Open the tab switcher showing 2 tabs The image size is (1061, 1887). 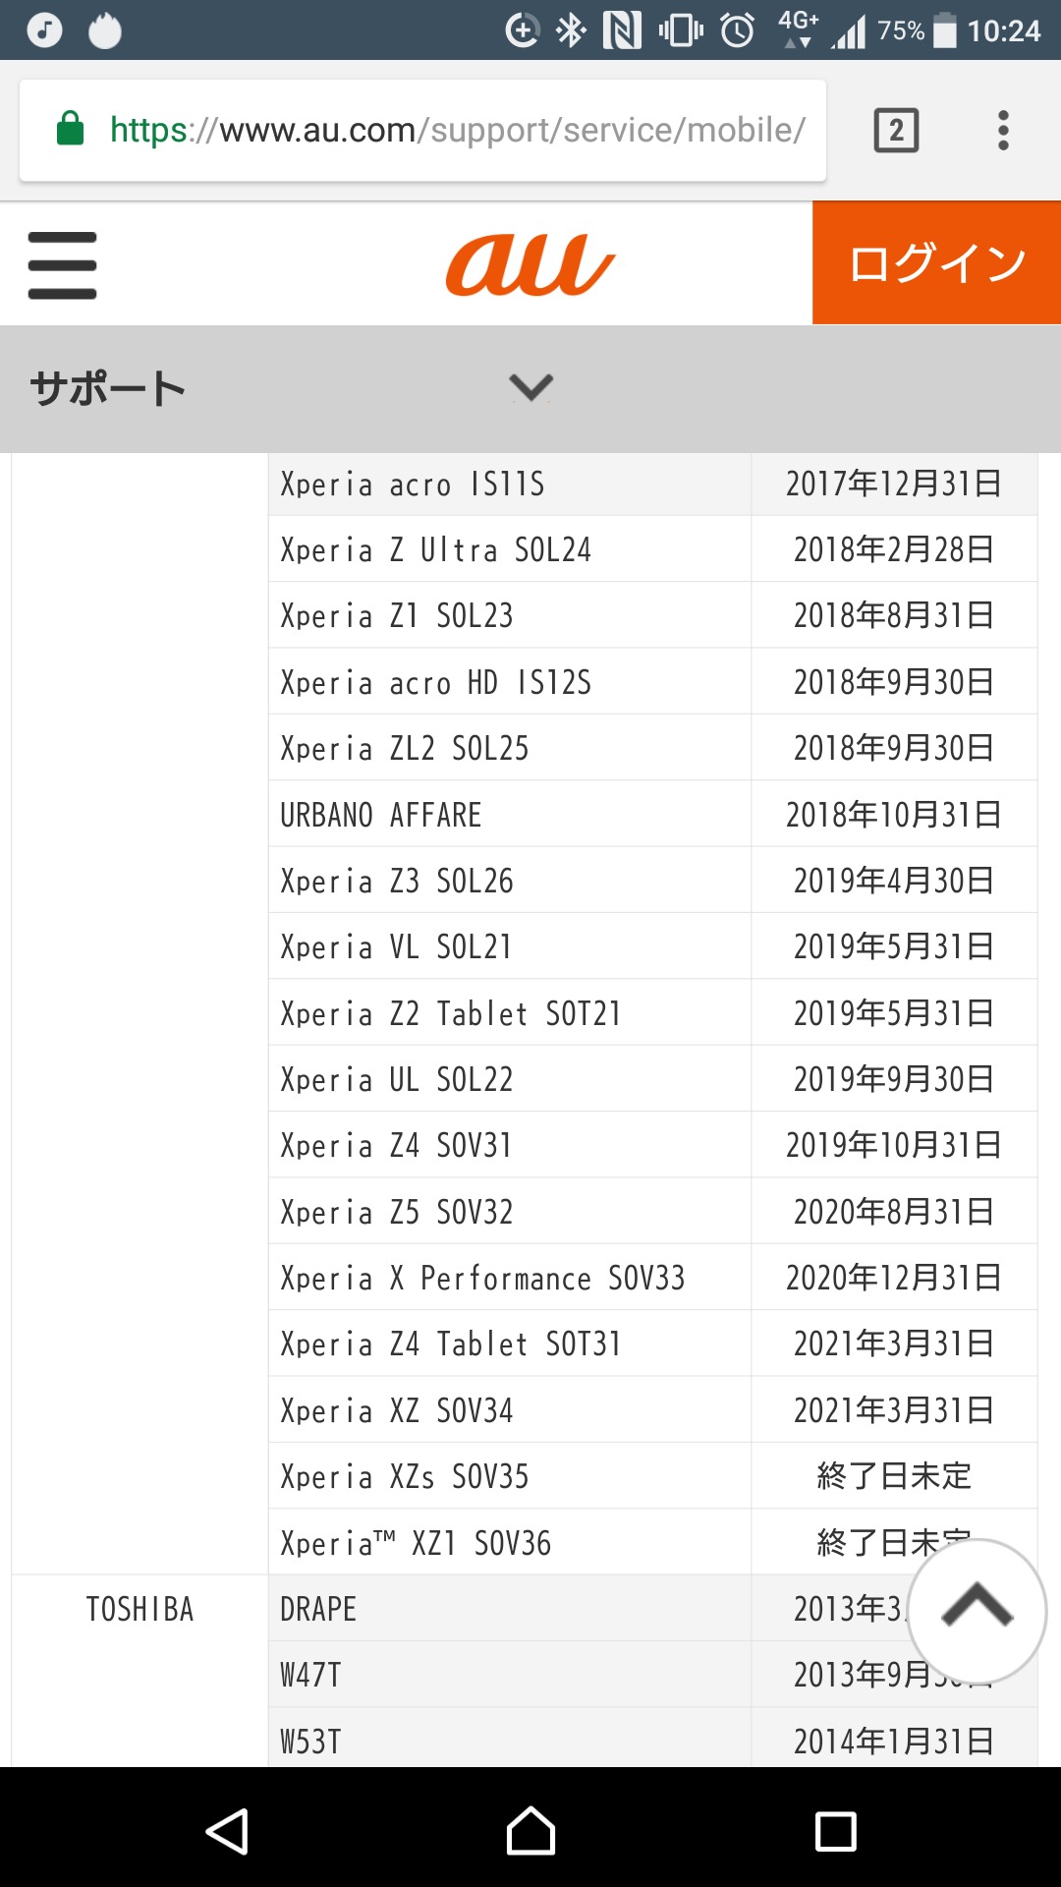[x=896, y=131]
